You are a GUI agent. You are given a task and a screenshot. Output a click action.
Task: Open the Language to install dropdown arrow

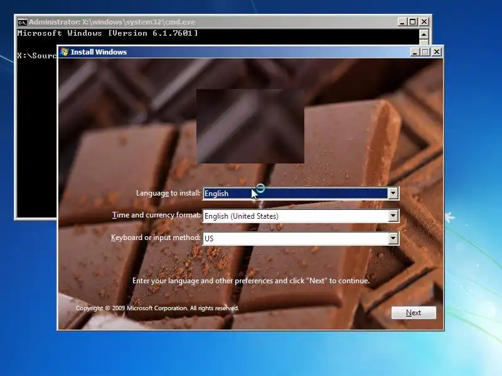393,193
